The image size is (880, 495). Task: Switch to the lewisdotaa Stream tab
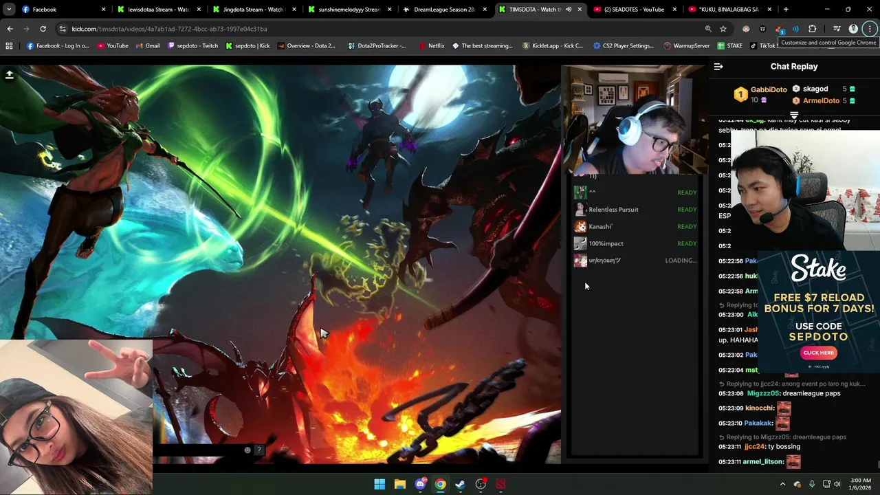click(159, 10)
